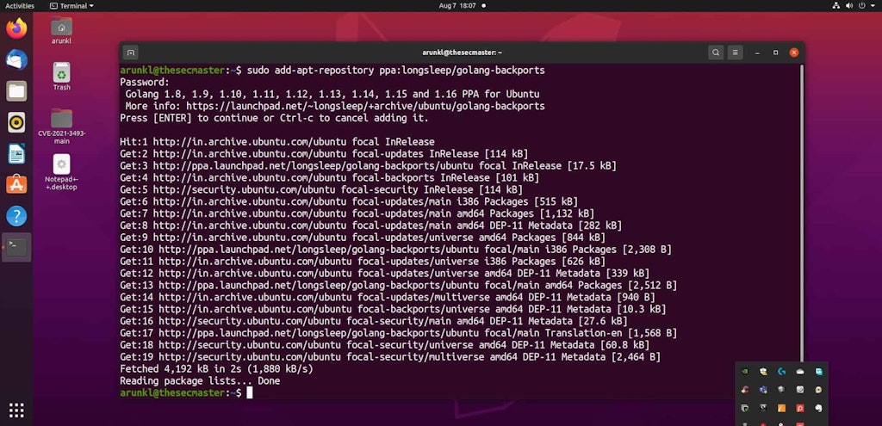Open the terminal hamburger menu
The width and height of the screenshot is (882, 426).
[735, 52]
